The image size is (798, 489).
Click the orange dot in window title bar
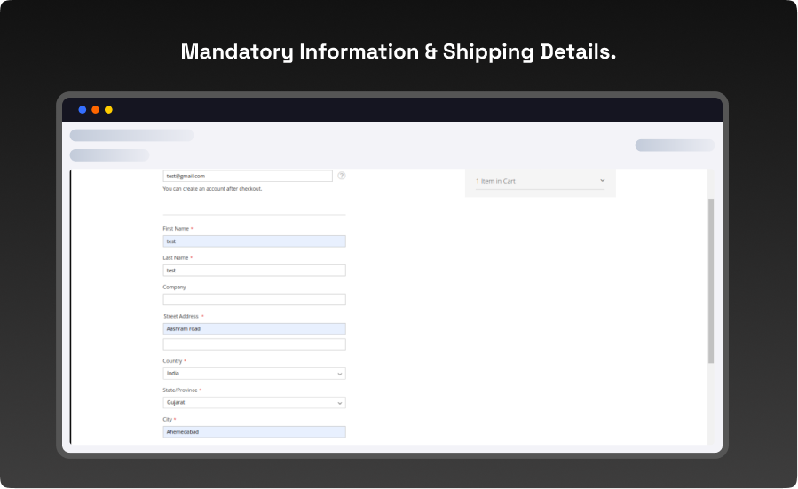click(x=96, y=110)
